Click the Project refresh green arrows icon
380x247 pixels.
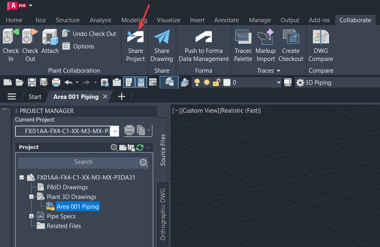pos(140,147)
